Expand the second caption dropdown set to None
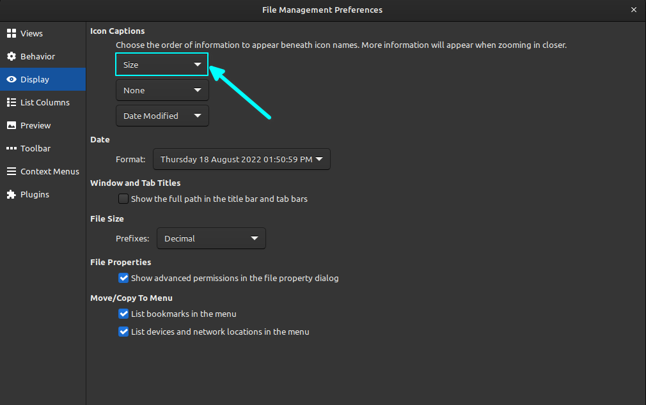646x405 pixels. (x=161, y=90)
